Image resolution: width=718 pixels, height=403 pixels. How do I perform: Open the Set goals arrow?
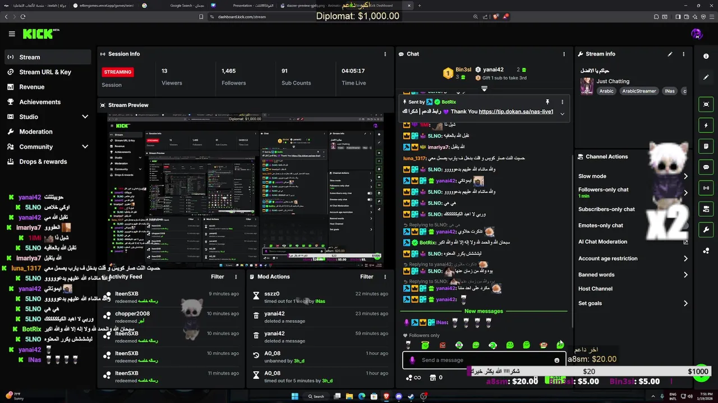[685, 303]
